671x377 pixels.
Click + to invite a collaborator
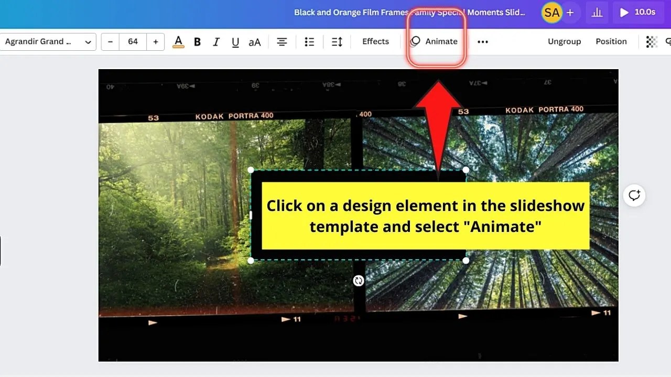pos(570,12)
